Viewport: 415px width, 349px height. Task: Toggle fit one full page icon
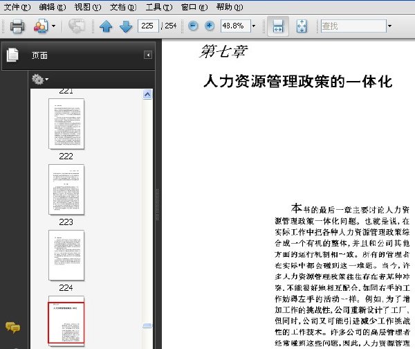[302, 26]
